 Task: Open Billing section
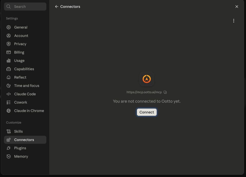tap(25, 52)
